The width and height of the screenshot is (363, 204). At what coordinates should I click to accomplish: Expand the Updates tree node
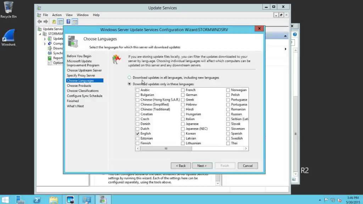pyautogui.click(x=45, y=39)
